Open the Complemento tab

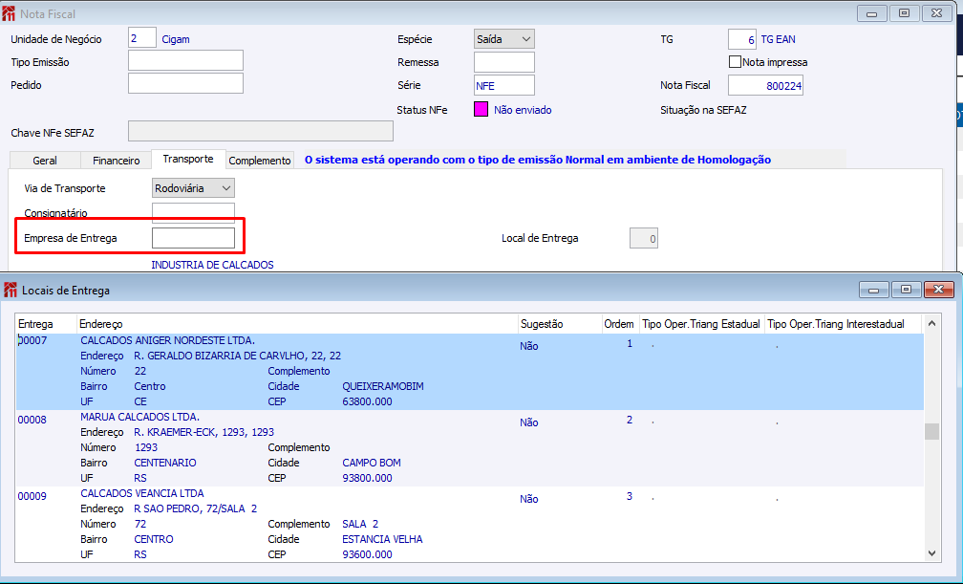[259, 161]
